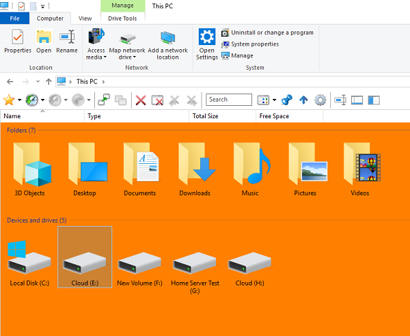
Task: Click in the Search input field
Action: [228, 100]
